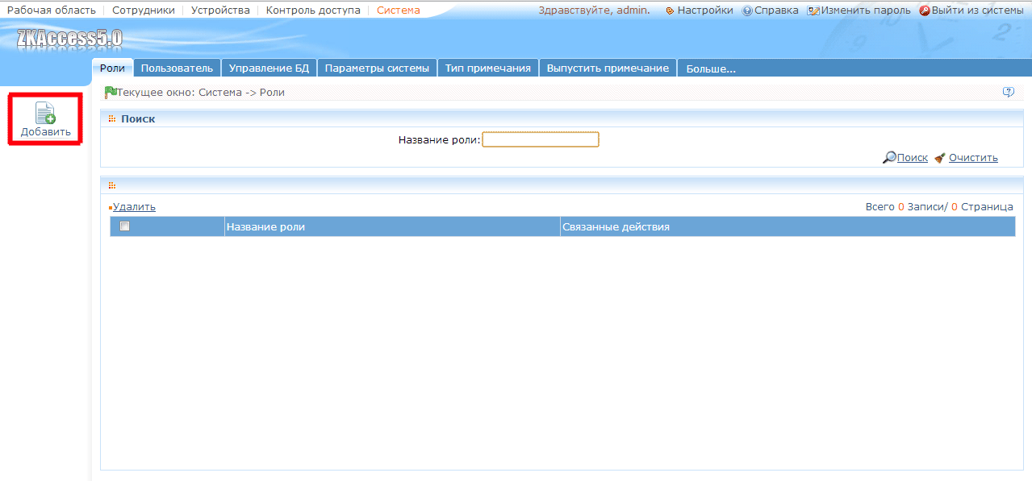Screen dimensions: 1032x481
Task: Click the Выйти из системы link text
Action: pos(978,10)
